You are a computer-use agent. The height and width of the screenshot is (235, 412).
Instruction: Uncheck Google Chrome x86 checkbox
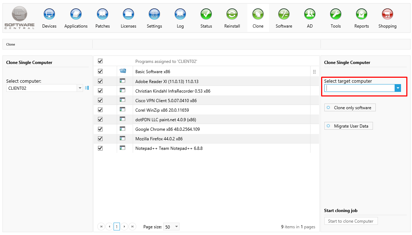100,129
